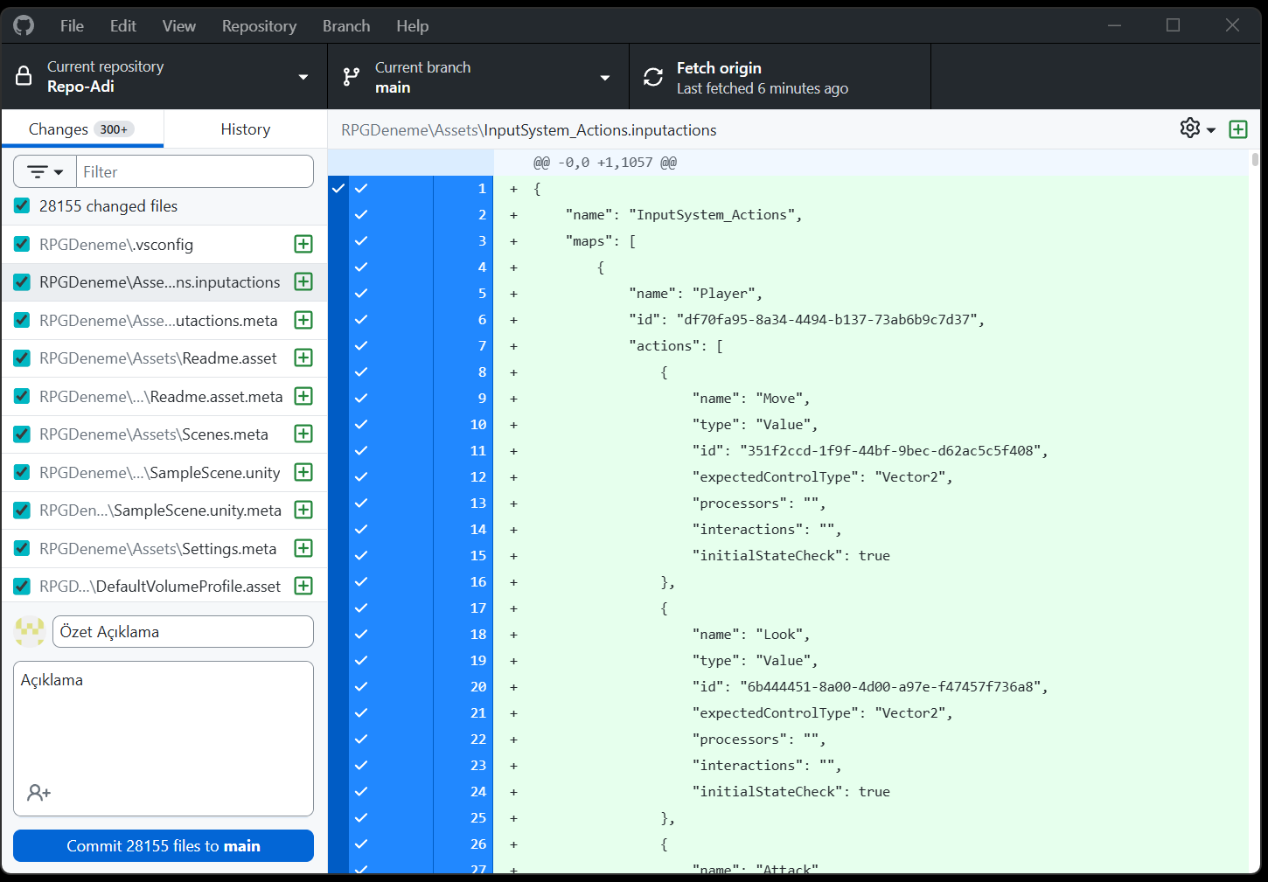Click the user avatar beside summary field
The image size is (1268, 882).
[x=30, y=631]
